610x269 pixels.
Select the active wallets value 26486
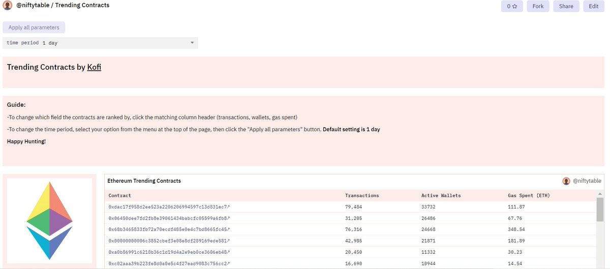coord(429,218)
